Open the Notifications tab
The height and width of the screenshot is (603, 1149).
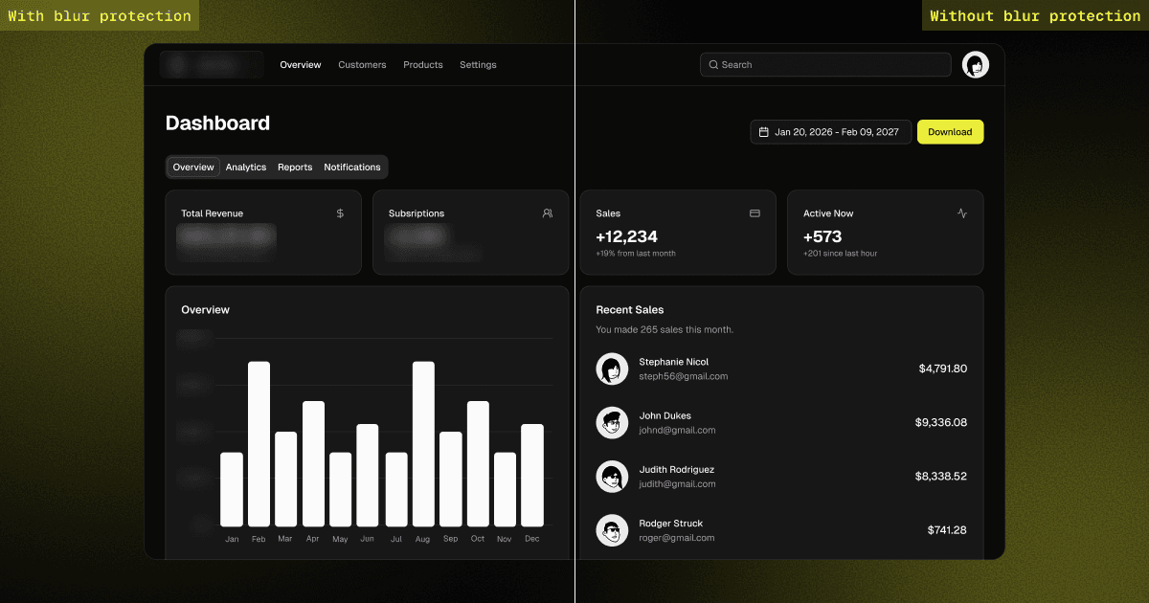pyautogui.click(x=352, y=167)
